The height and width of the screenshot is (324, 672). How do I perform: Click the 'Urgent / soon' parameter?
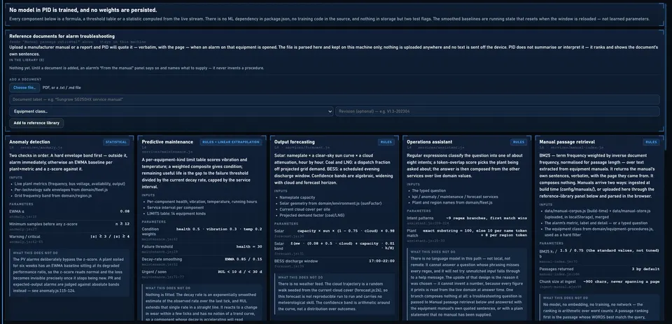click(x=154, y=272)
